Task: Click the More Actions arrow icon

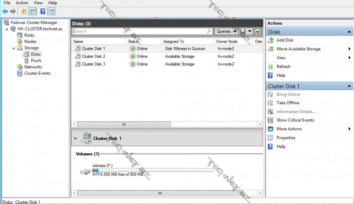Action: pyautogui.click(x=270, y=129)
